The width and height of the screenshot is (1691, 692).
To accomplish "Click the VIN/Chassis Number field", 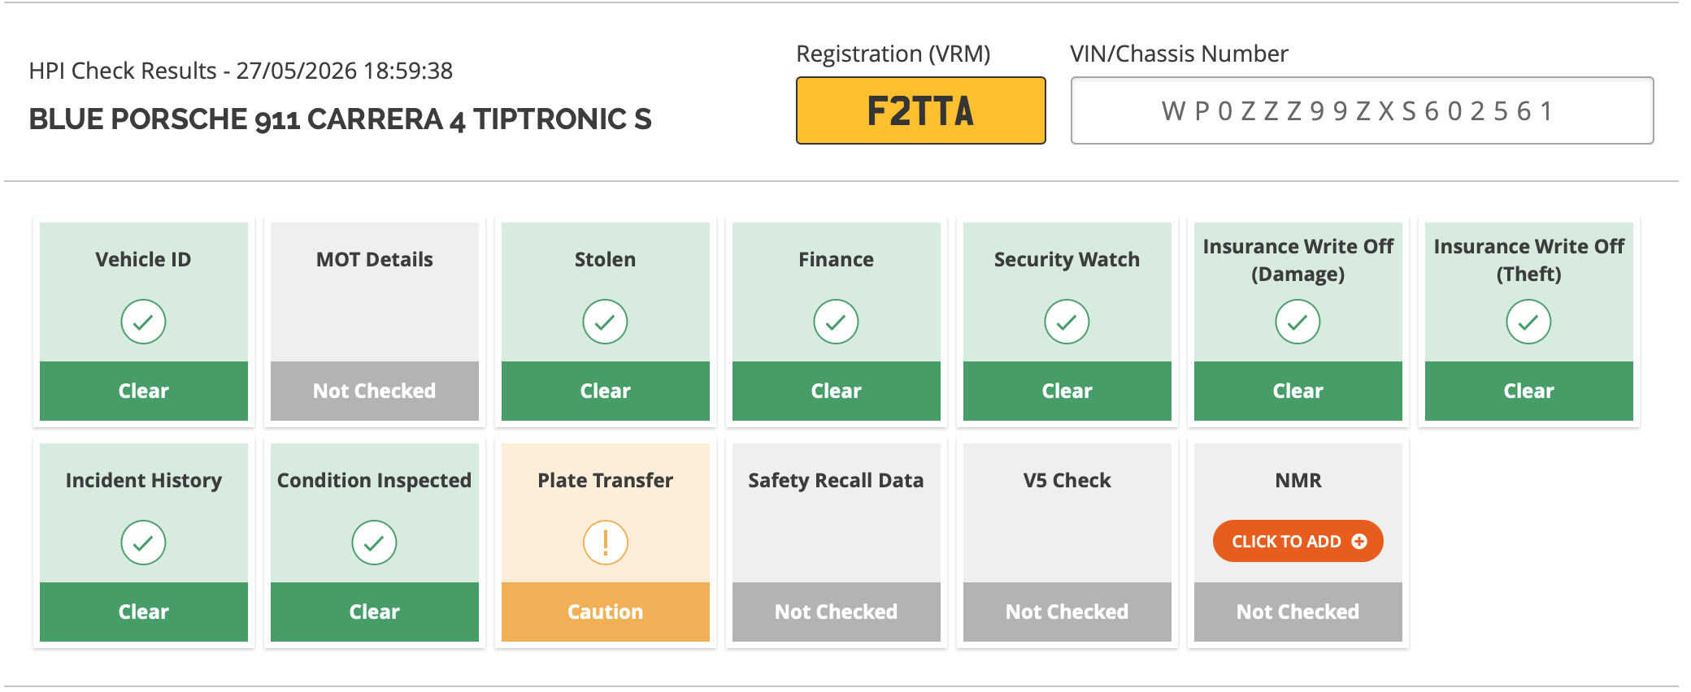I will [1362, 110].
